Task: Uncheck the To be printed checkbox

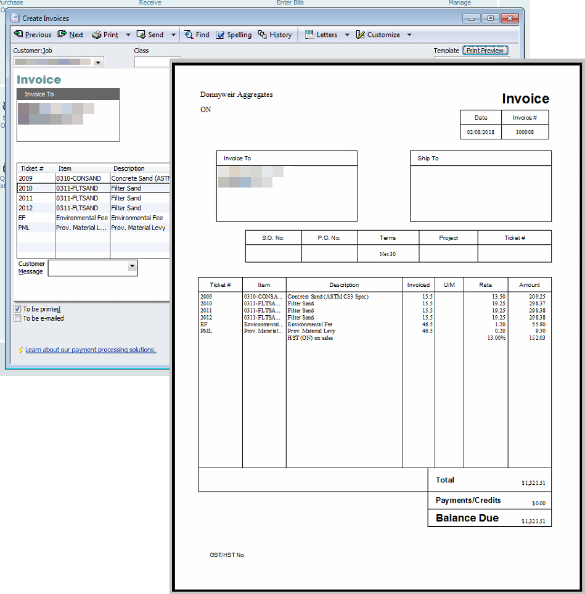Action: coord(17,309)
